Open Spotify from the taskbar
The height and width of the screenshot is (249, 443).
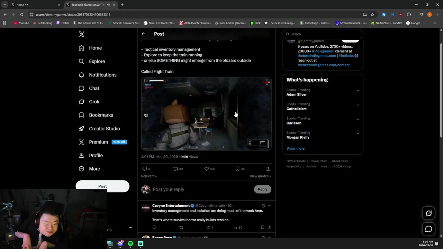pyautogui.click(x=130, y=243)
